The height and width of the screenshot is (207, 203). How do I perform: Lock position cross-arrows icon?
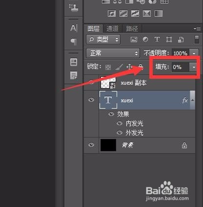pos(129,67)
